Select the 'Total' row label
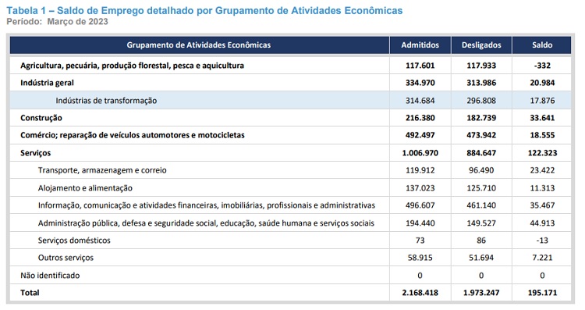The image size is (585, 310). coord(30,293)
